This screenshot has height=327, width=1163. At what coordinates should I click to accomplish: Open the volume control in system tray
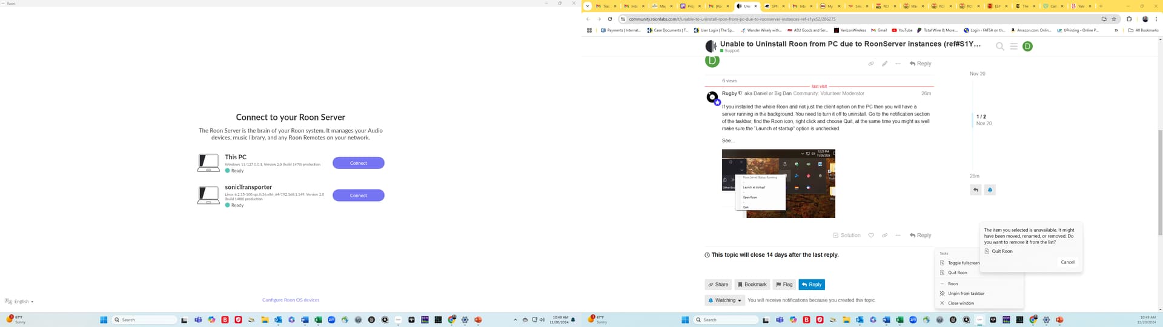pos(542,320)
